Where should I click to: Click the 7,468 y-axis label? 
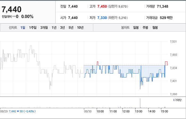click(174, 55)
